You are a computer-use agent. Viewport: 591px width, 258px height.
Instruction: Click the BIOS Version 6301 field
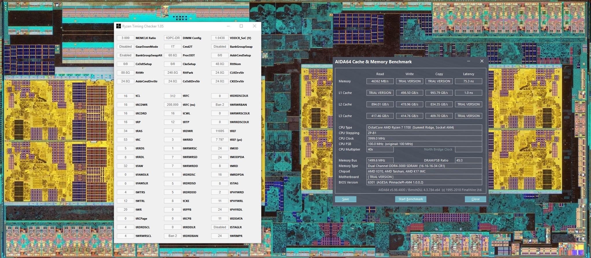tap(424, 182)
